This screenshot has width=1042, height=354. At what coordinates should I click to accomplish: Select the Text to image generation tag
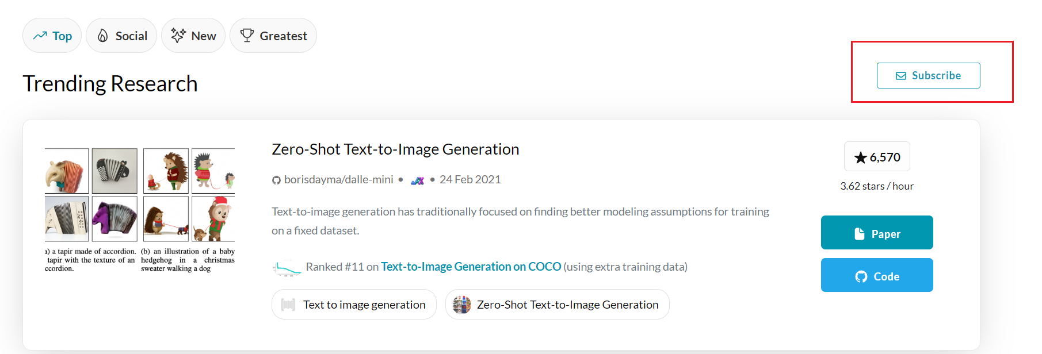(x=354, y=305)
